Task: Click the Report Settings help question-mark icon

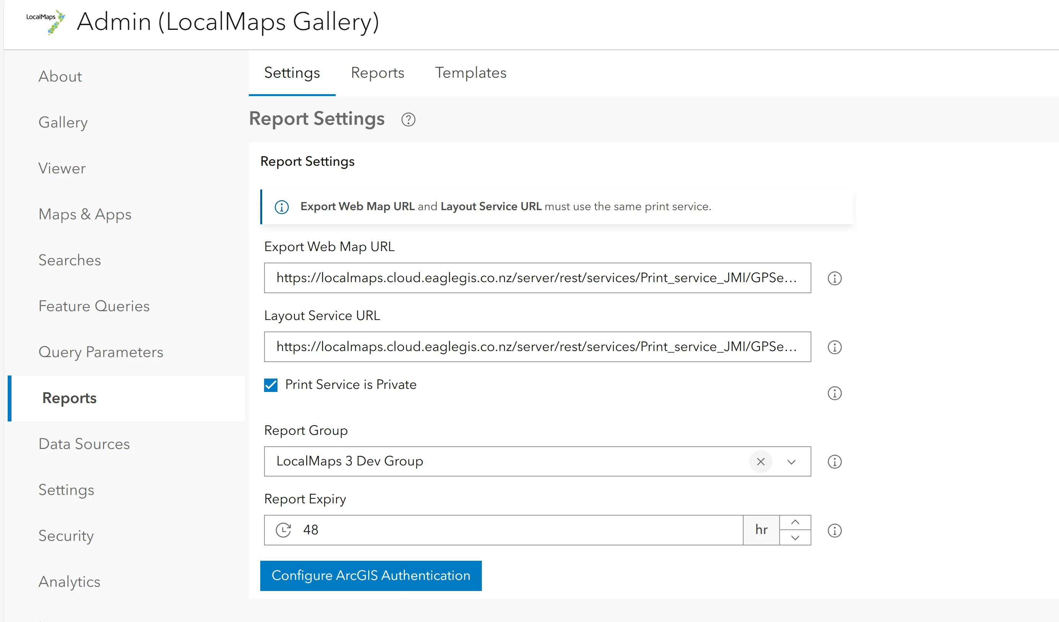Action: coord(408,120)
